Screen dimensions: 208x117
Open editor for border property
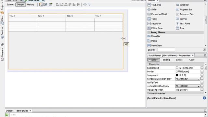[202, 71]
